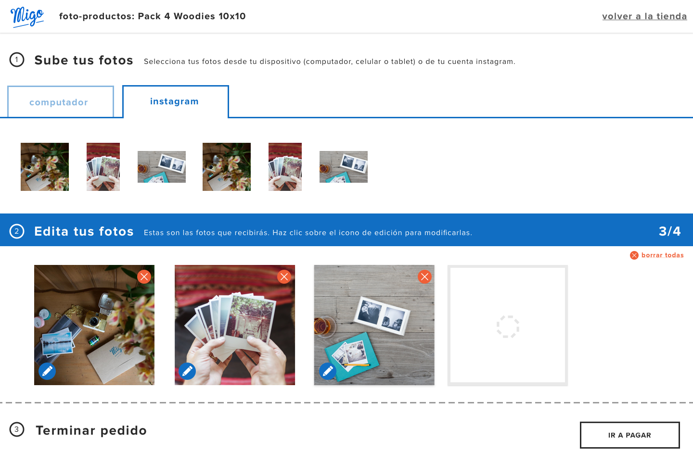
Task: Remove the flowers and camera photo
Action: (144, 276)
